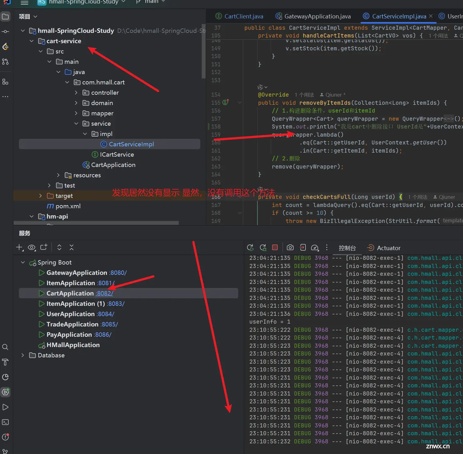Open the Project tool window icon

(x=5, y=17)
